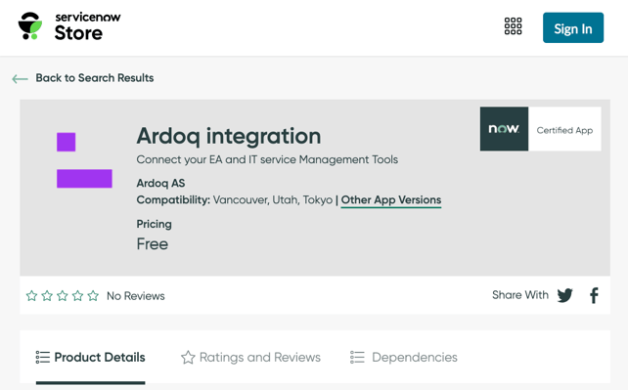Click the Ardoq purple app logo

click(x=84, y=160)
